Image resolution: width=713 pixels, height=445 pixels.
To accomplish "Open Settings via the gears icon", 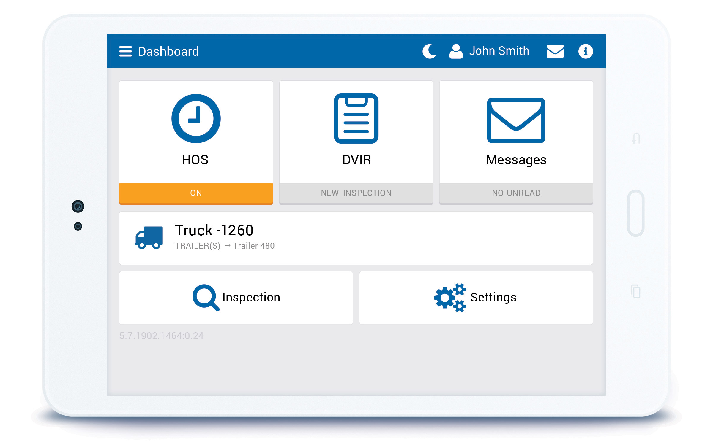I will [449, 297].
